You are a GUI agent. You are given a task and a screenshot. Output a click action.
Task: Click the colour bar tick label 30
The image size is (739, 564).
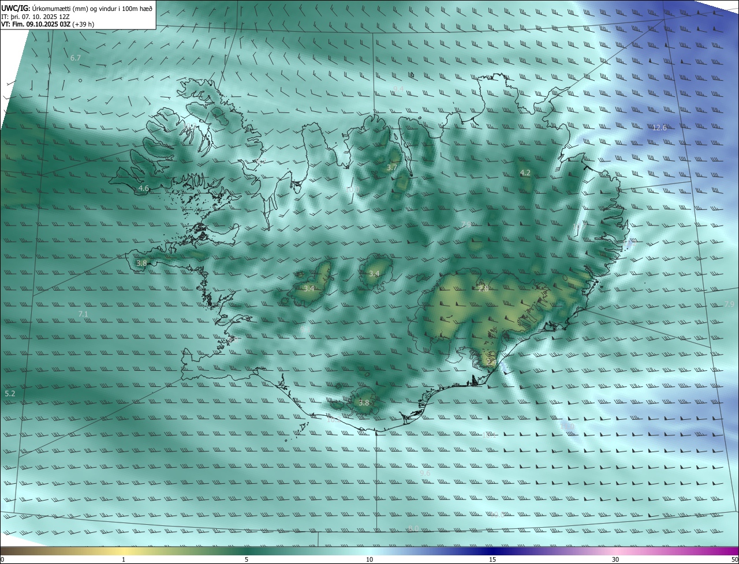point(615,560)
